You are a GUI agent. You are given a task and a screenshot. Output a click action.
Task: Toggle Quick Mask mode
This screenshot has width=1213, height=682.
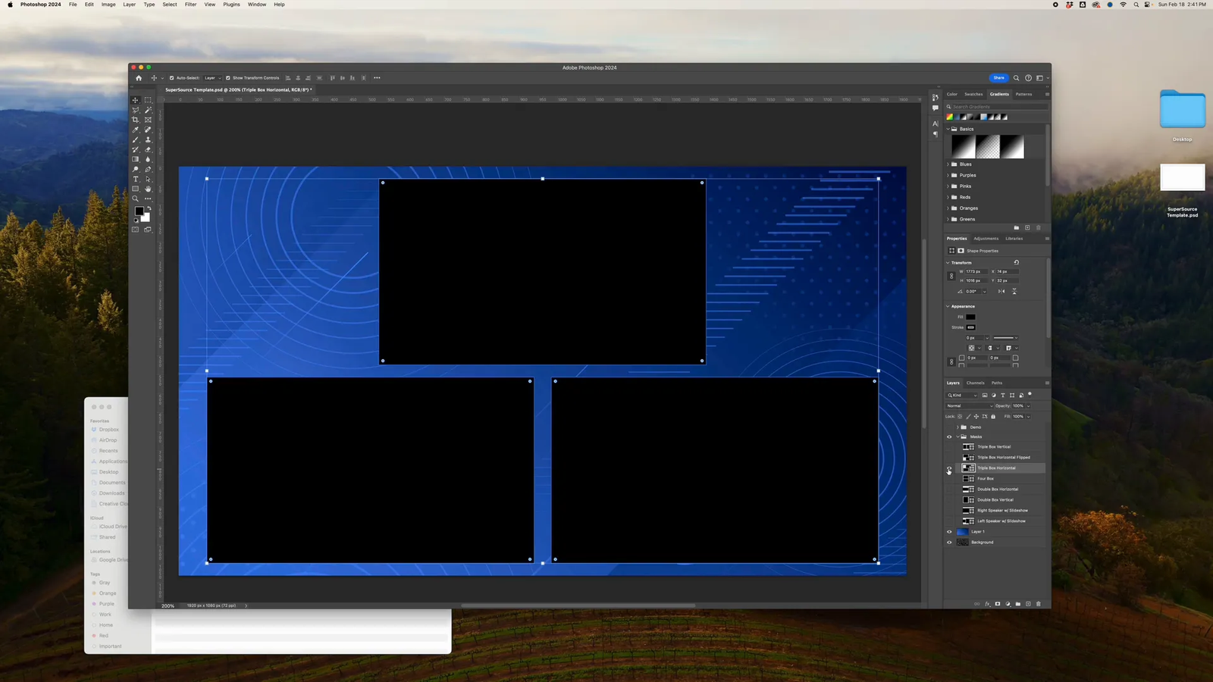(x=135, y=230)
